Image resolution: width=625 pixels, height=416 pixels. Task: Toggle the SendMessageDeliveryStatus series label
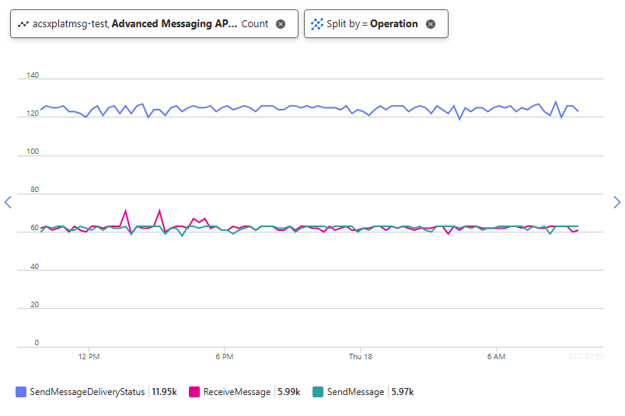(87, 393)
